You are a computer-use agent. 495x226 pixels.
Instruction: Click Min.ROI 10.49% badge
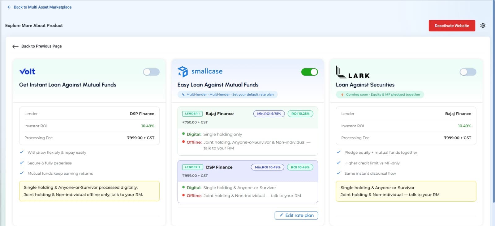tap(268, 167)
